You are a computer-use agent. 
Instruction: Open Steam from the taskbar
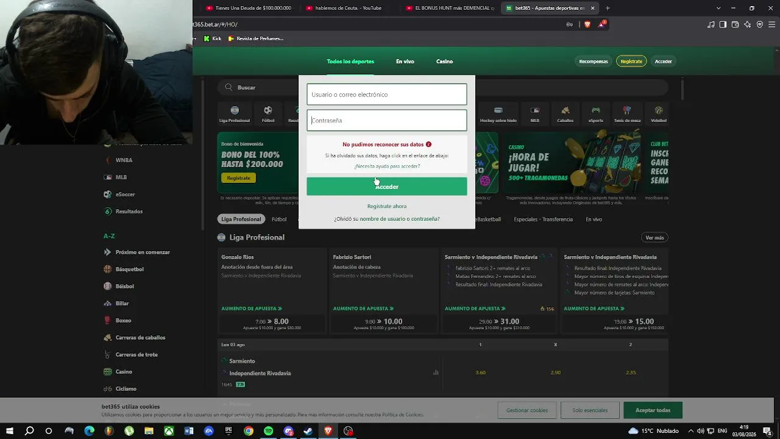pyautogui.click(x=308, y=431)
